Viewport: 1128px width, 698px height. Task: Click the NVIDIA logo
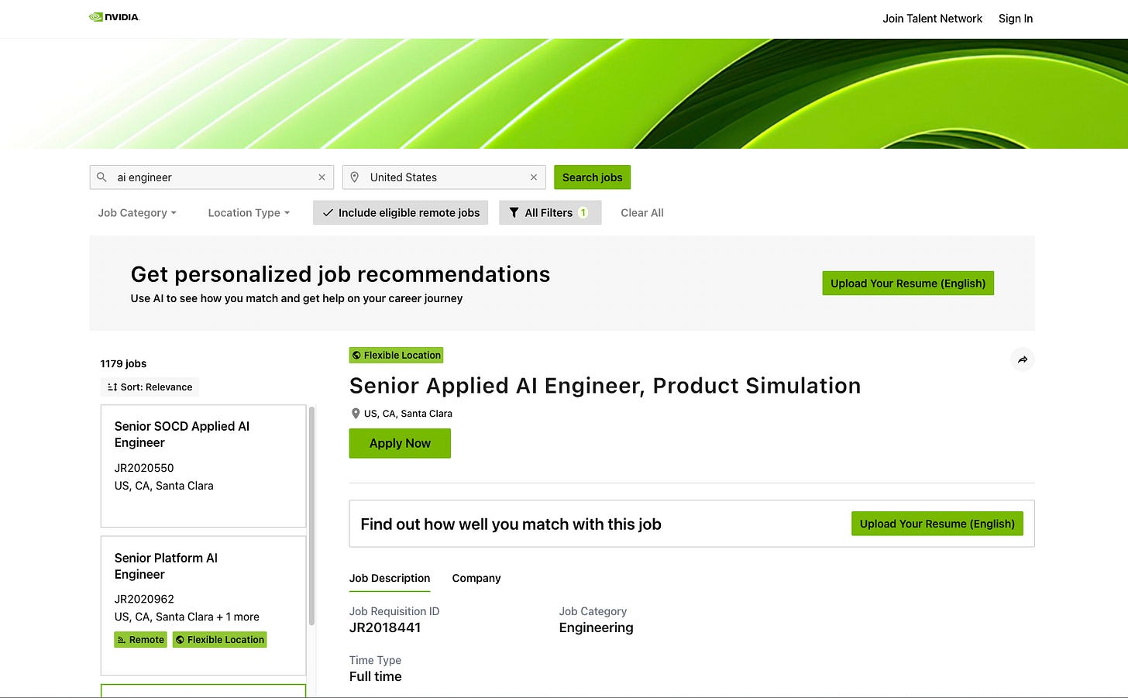click(x=114, y=17)
